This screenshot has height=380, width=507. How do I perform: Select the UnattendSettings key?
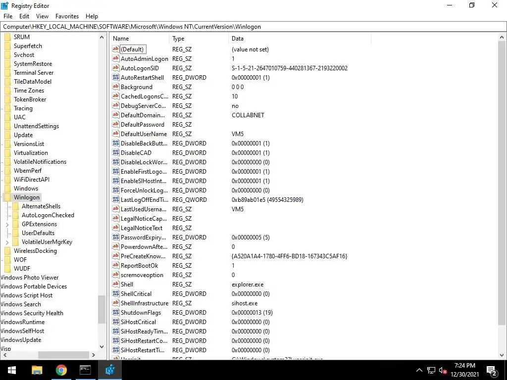[x=36, y=126]
